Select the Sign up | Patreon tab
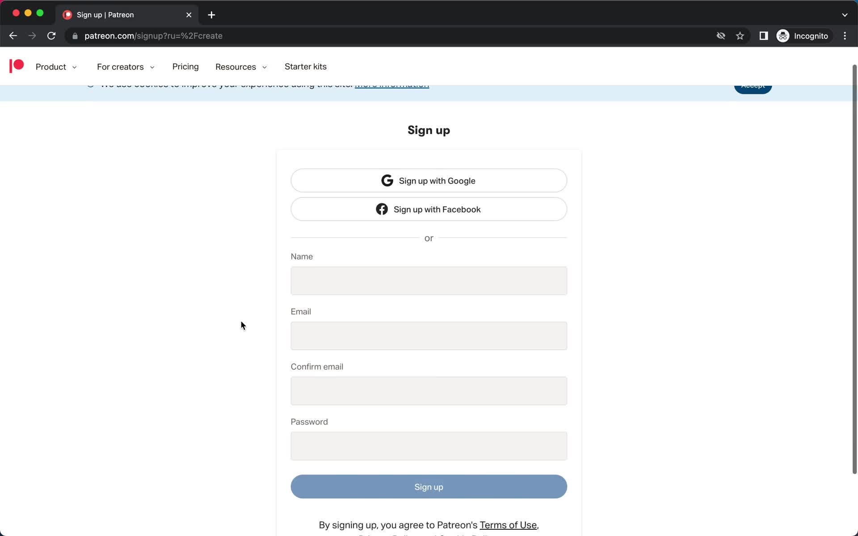Viewport: 858px width, 536px height. click(127, 15)
